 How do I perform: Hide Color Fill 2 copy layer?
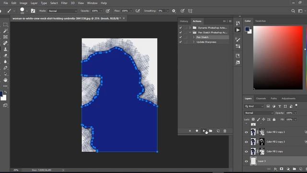point(246,151)
